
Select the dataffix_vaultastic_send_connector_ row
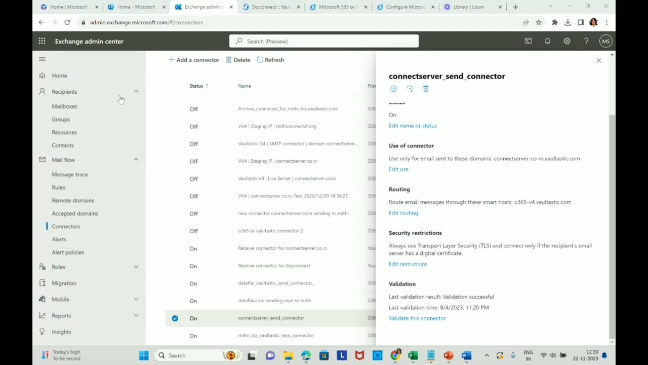(x=270, y=283)
